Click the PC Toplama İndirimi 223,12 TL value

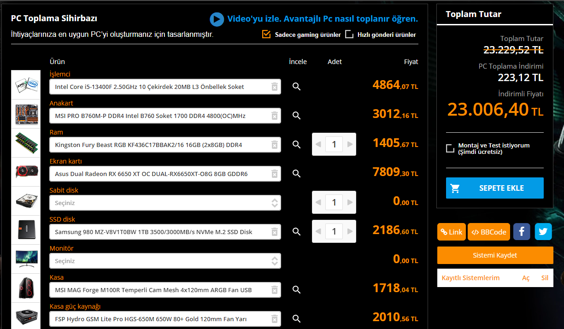pyautogui.click(x=521, y=77)
